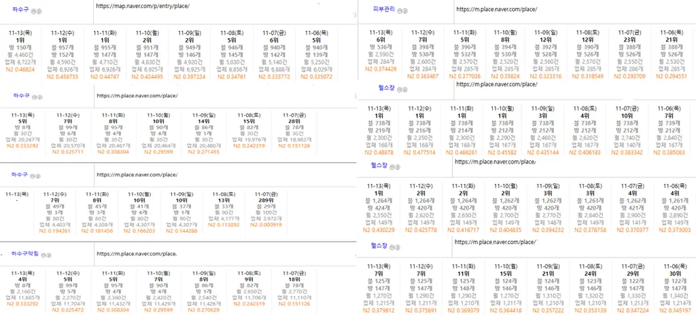This screenshot has width=696, height=315.
Task: Click second circle icon in map.naver.com 하수구 row
Action: [x=39, y=12]
